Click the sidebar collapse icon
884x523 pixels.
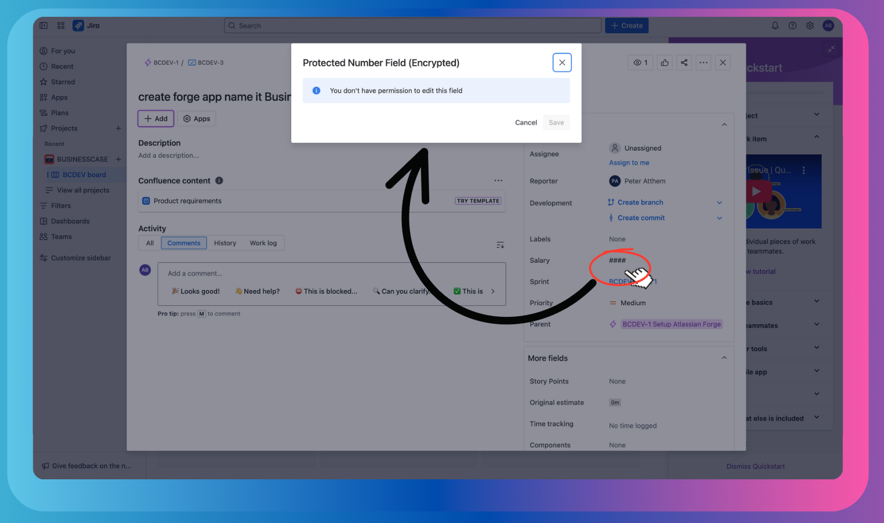44,26
